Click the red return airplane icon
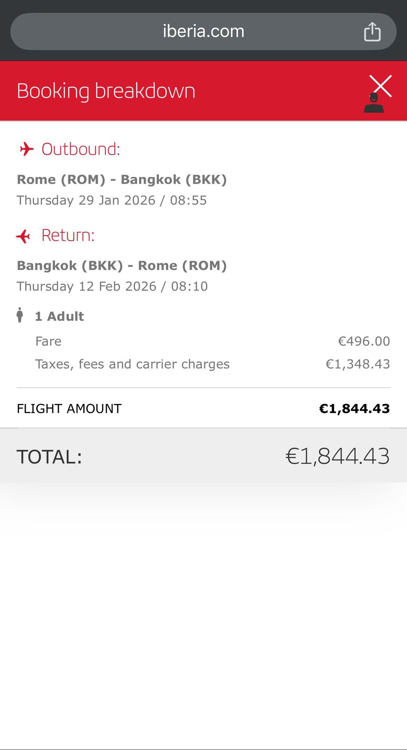The width and height of the screenshot is (407, 750). pyautogui.click(x=23, y=236)
